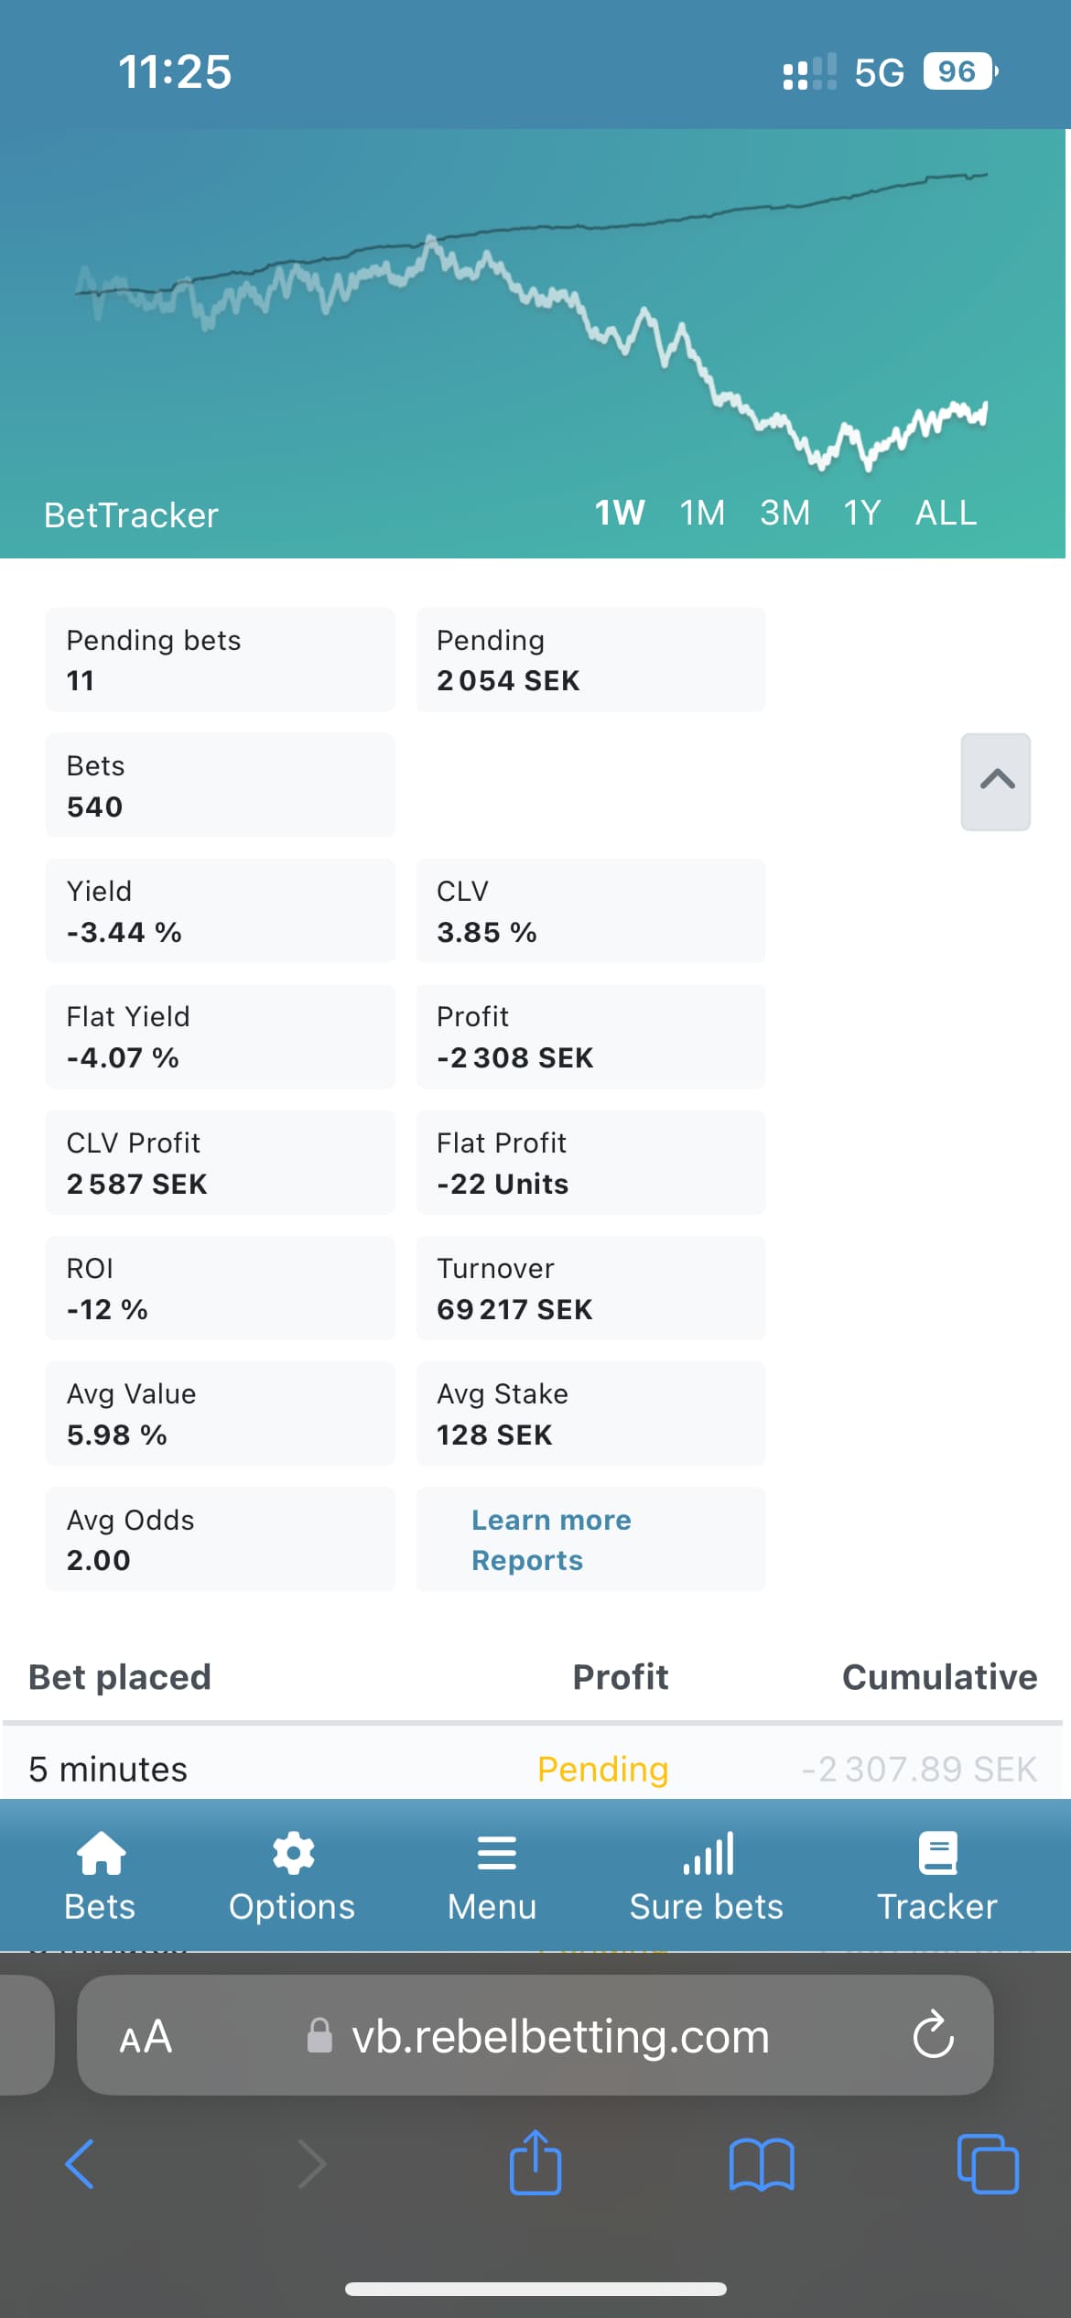Go back with the Safari back arrow
This screenshot has width=1071, height=2318.
click(81, 2164)
